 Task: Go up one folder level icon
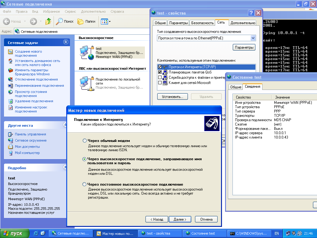(48, 21)
